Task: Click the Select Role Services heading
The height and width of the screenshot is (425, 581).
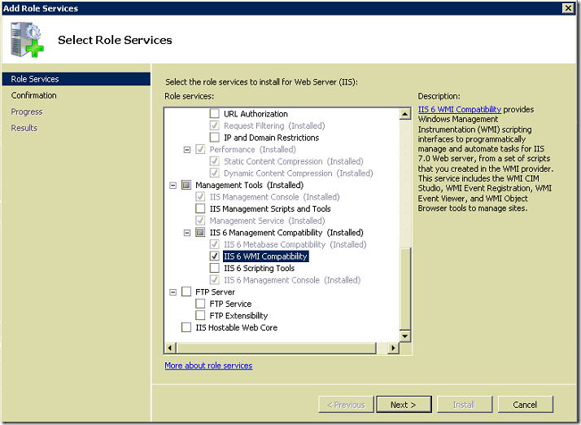Action: pos(115,40)
